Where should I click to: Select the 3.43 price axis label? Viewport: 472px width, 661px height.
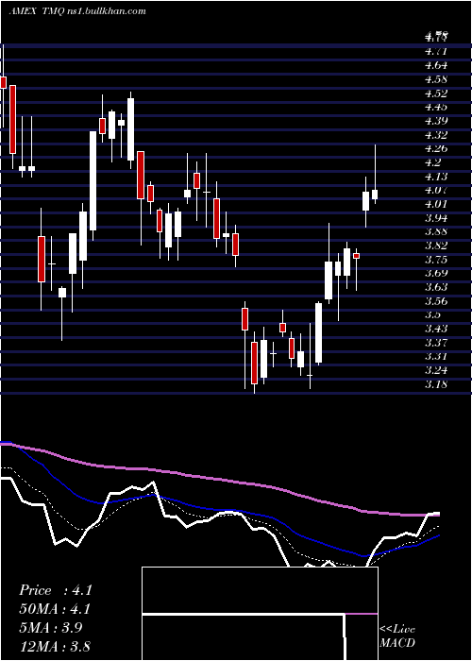436,329
